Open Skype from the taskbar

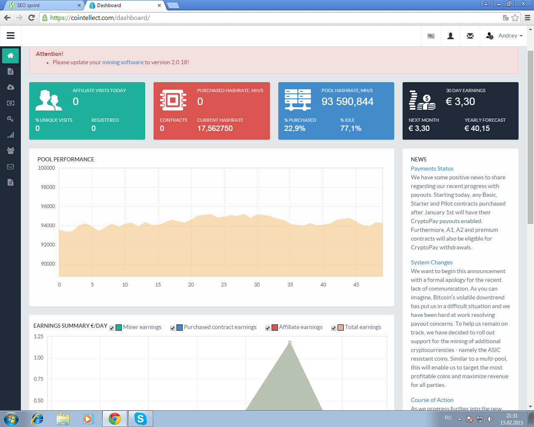[141, 419]
